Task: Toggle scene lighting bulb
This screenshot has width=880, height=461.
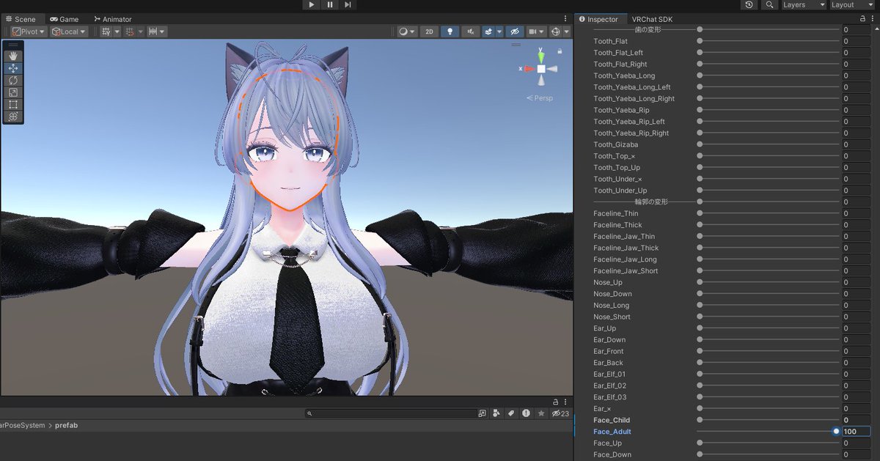Action: pos(450,32)
